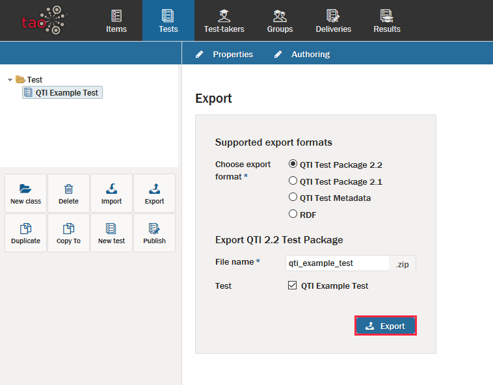Select the QTI Test Metadata format
This screenshot has height=385, width=493.
[293, 198]
